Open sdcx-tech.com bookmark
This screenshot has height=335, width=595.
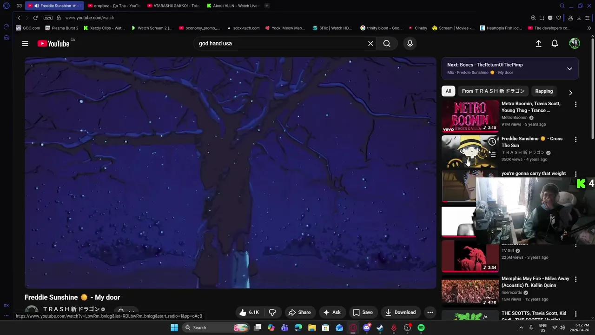[x=243, y=28]
